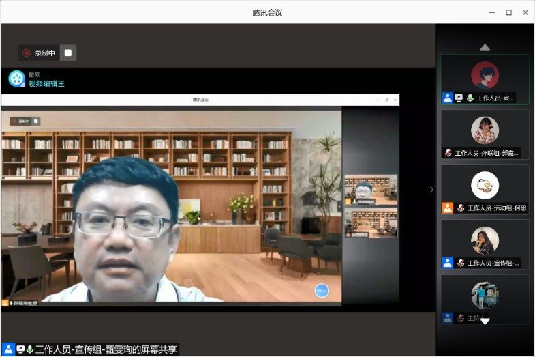Viewport: 535px width, 357px height.
Task: Select the 外联组 participant tile
Action: coord(485,134)
